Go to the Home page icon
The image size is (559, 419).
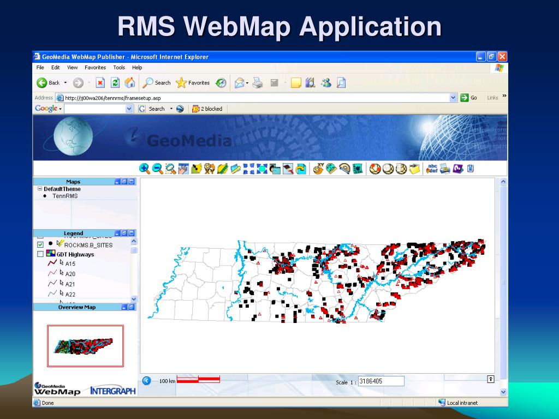pyautogui.click(x=130, y=83)
